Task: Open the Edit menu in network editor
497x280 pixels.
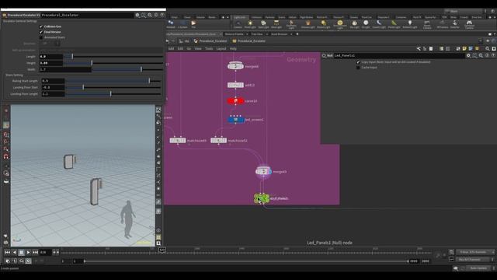Action: (x=180, y=48)
